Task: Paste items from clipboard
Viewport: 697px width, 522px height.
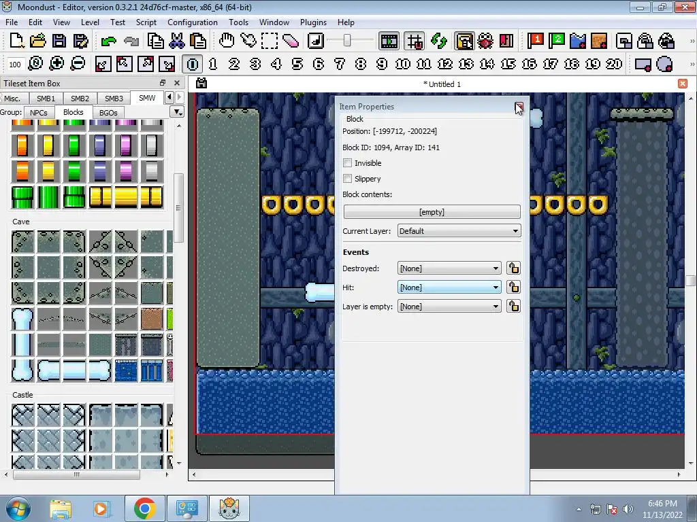Action: (198, 41)
